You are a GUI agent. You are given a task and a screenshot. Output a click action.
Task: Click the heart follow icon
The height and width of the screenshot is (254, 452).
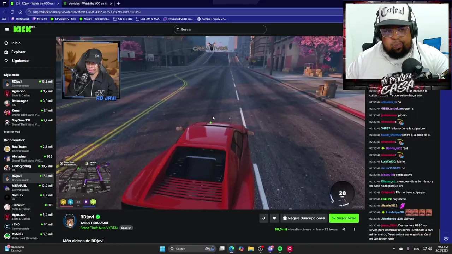point(274,218)
